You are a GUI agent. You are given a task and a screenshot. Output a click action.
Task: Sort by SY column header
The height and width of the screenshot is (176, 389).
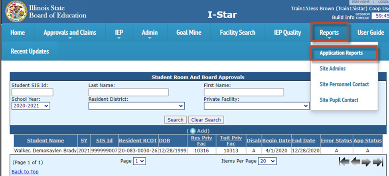84,141
